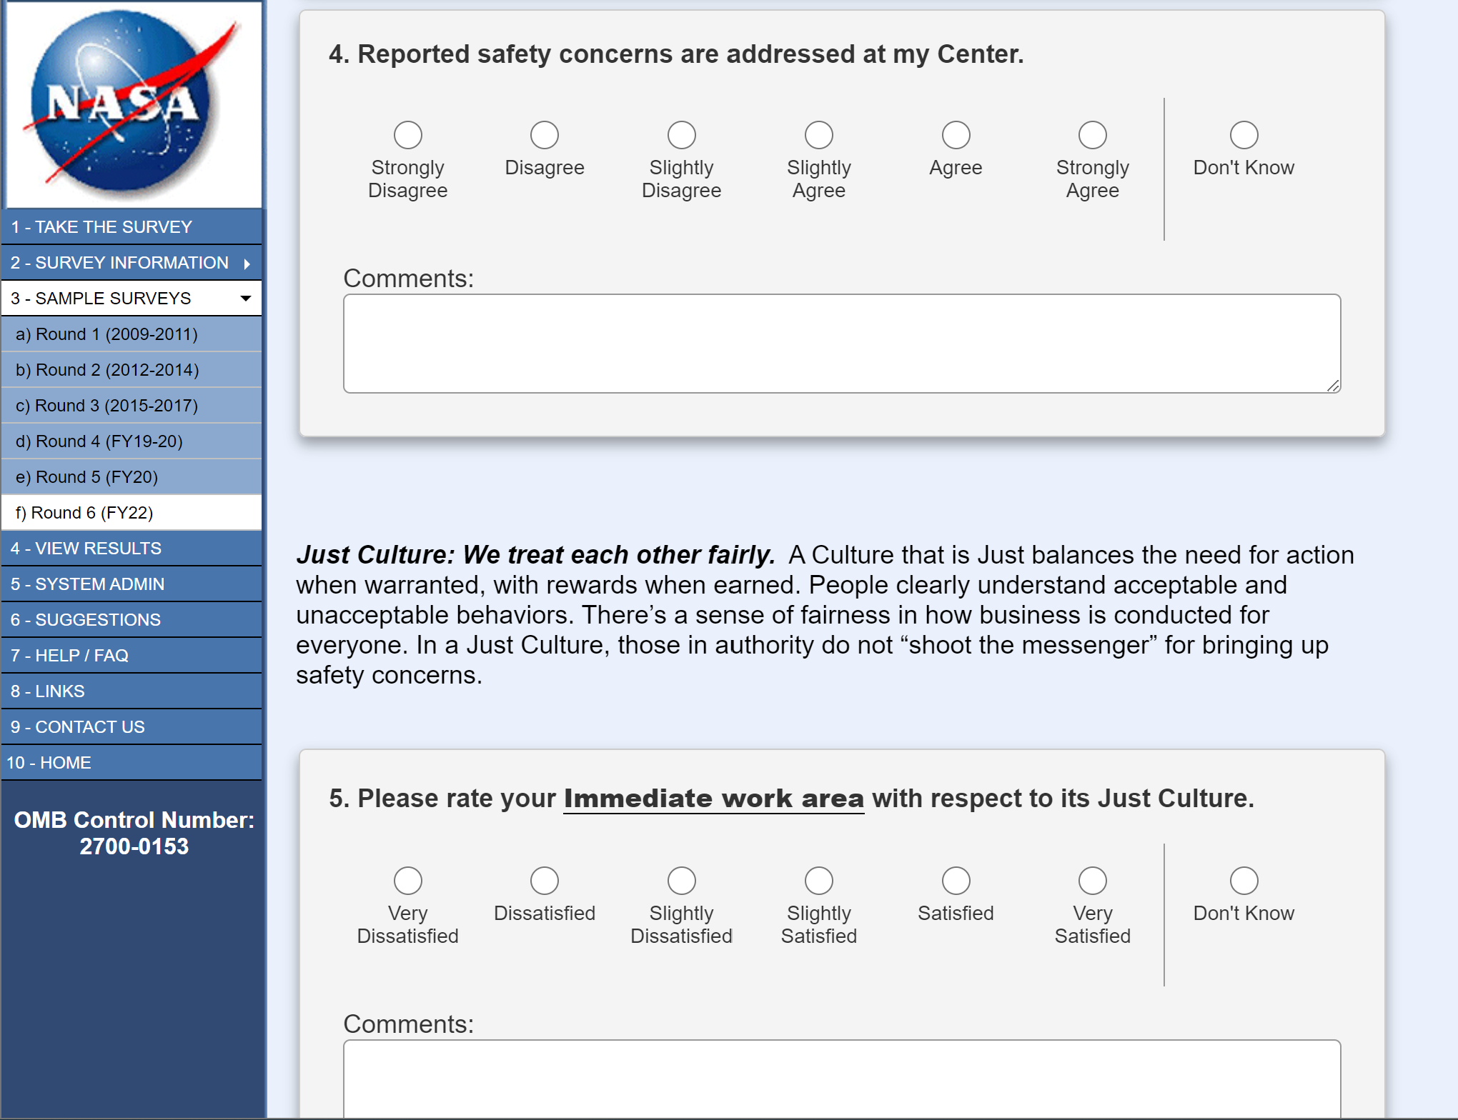This screenshot has height=1120, width=1458.
Task: Go to the Contact Us page
Action: tap(78, 727)
